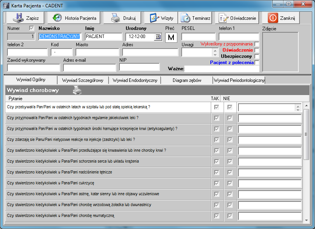Click the PESEL input field

point(198,37)
